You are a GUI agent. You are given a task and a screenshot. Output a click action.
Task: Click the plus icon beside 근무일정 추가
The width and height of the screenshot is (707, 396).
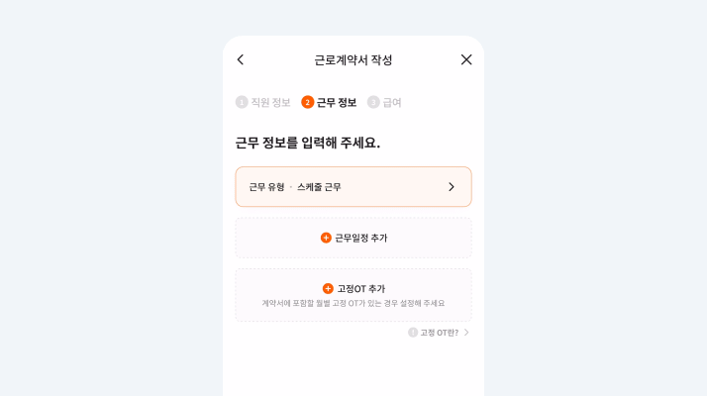tap(326, 238)
